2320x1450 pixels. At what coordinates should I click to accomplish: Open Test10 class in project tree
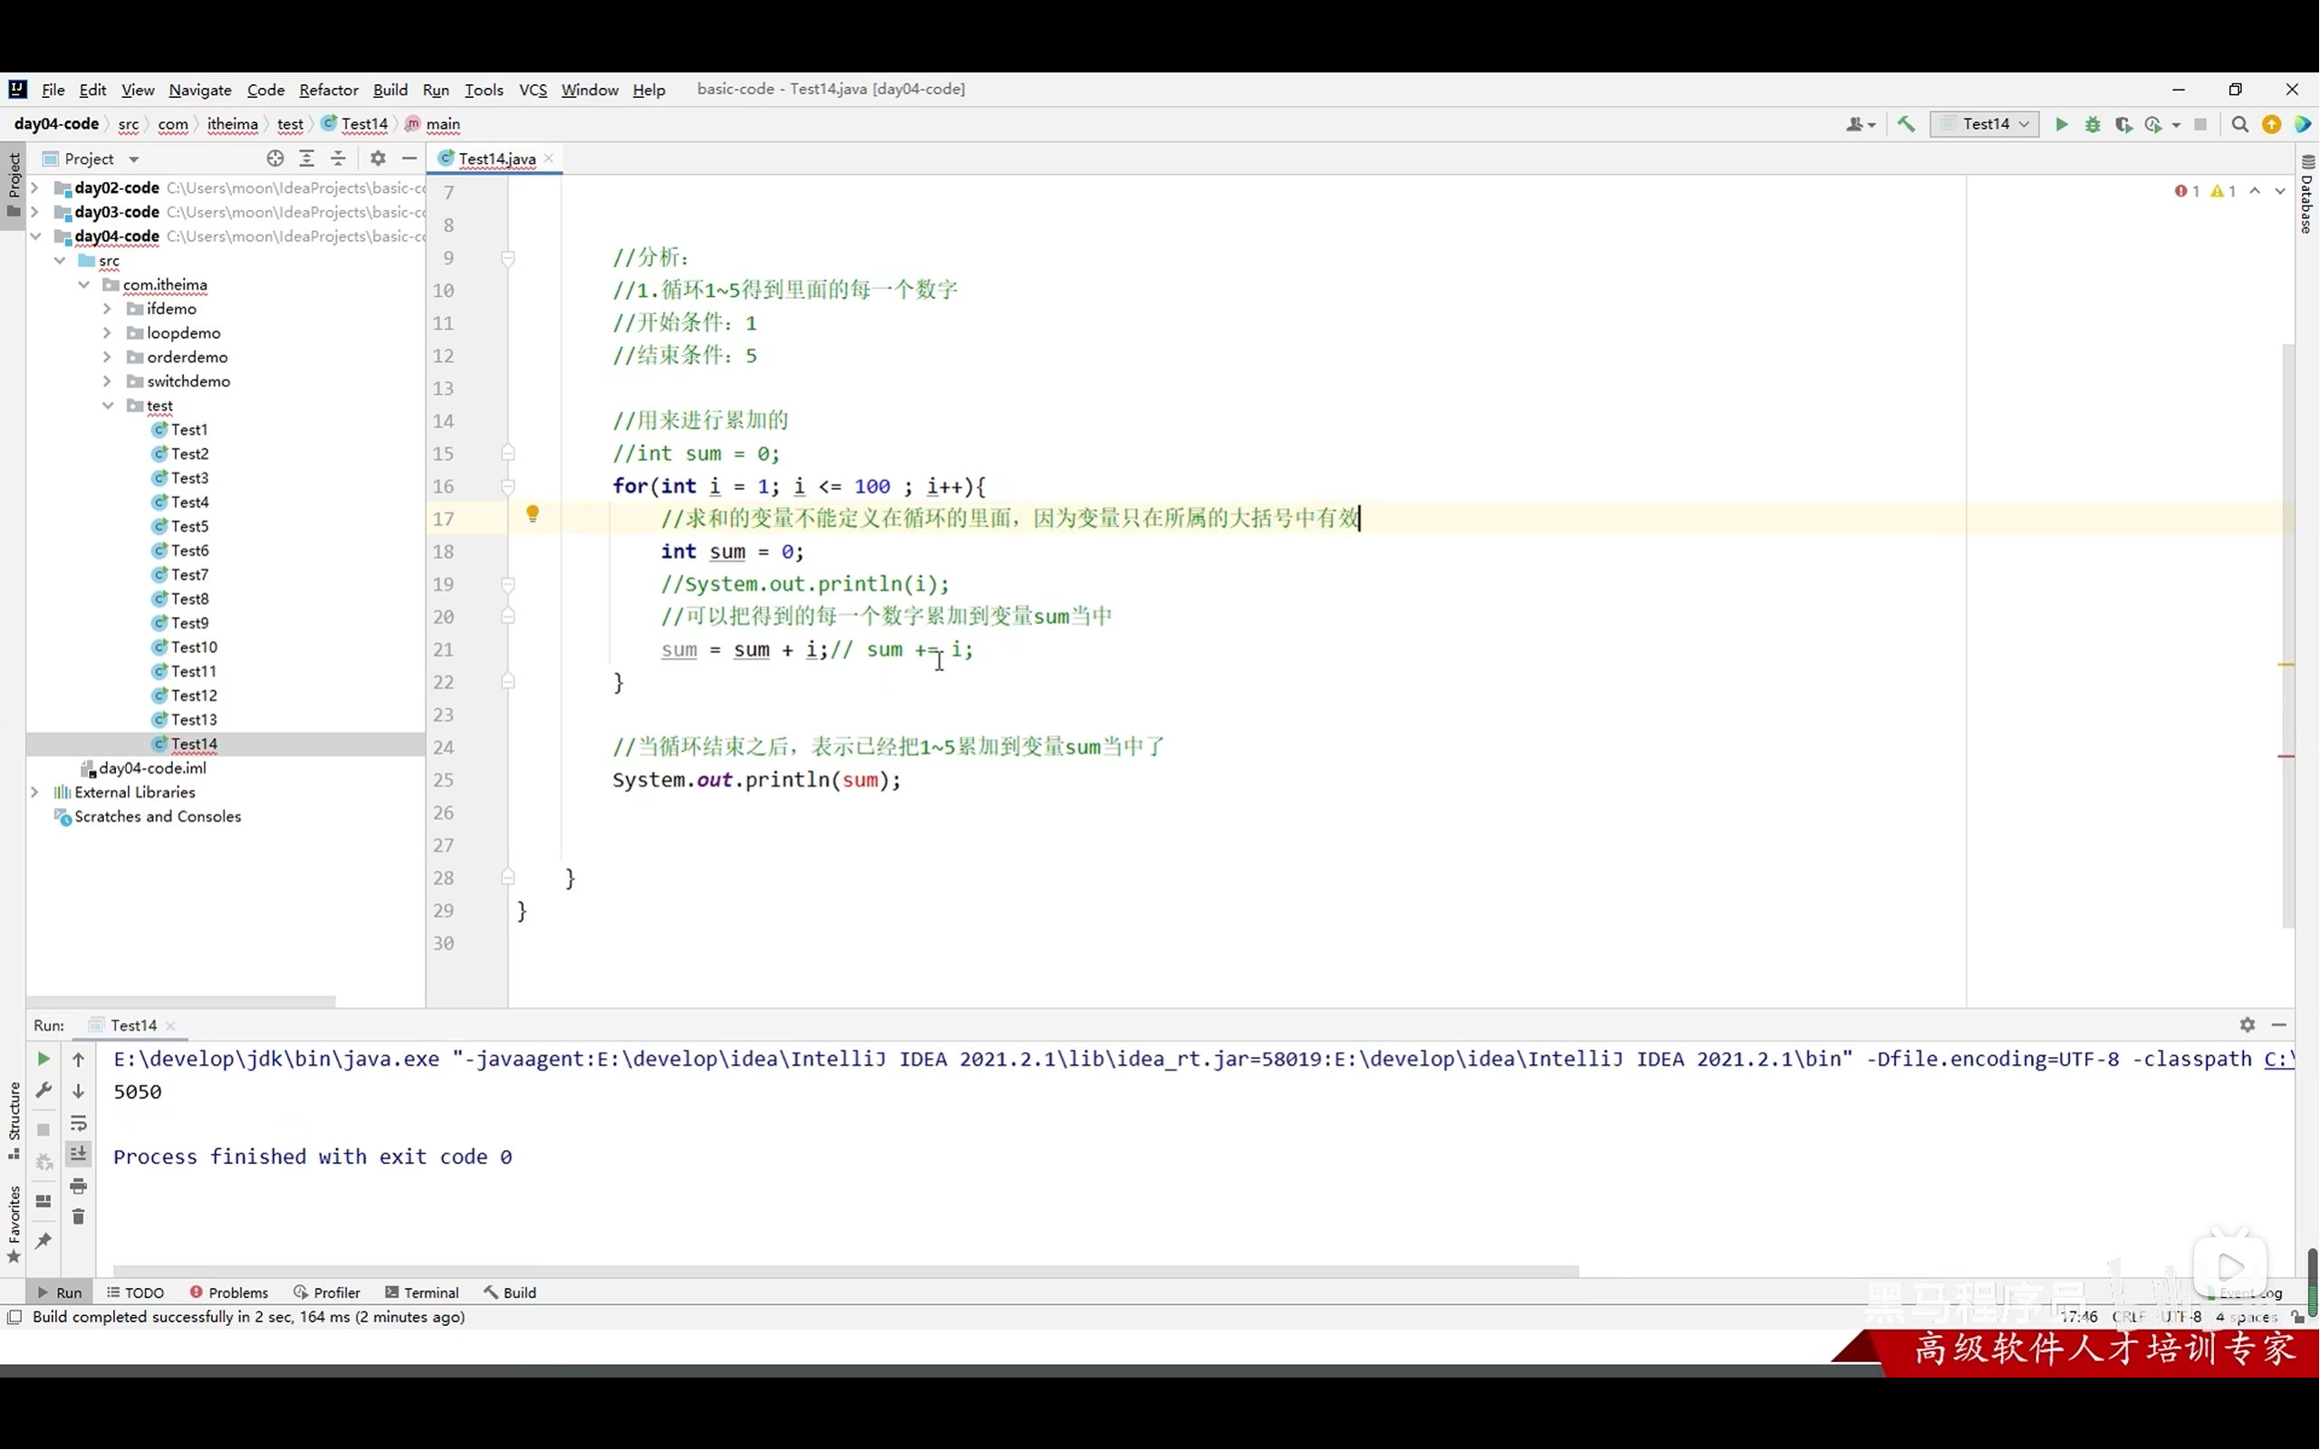[x=194, y=648]
